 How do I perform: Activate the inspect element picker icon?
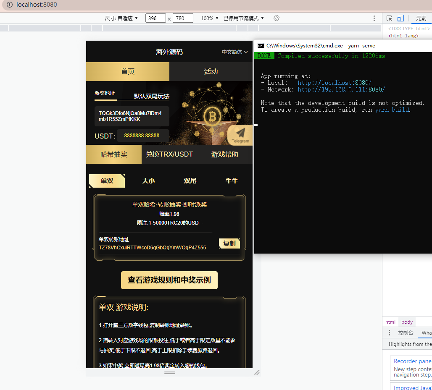tap(389, 18)
